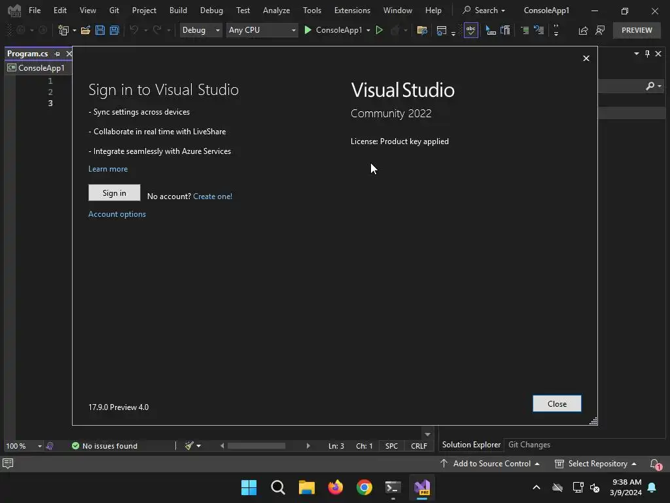Image resolution: width=670 pixels, height=503 pixels.
Task: Pin the Program.cs tab
Action: [x=58, y=54]
